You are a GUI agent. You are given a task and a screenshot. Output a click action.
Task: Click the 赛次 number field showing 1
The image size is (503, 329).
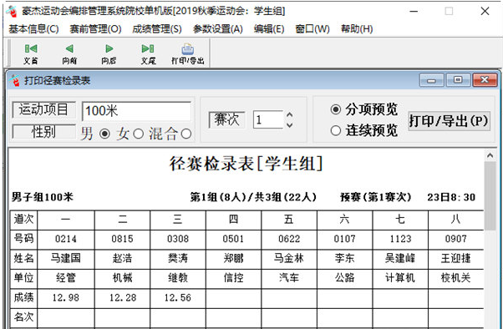click(268, 119)
